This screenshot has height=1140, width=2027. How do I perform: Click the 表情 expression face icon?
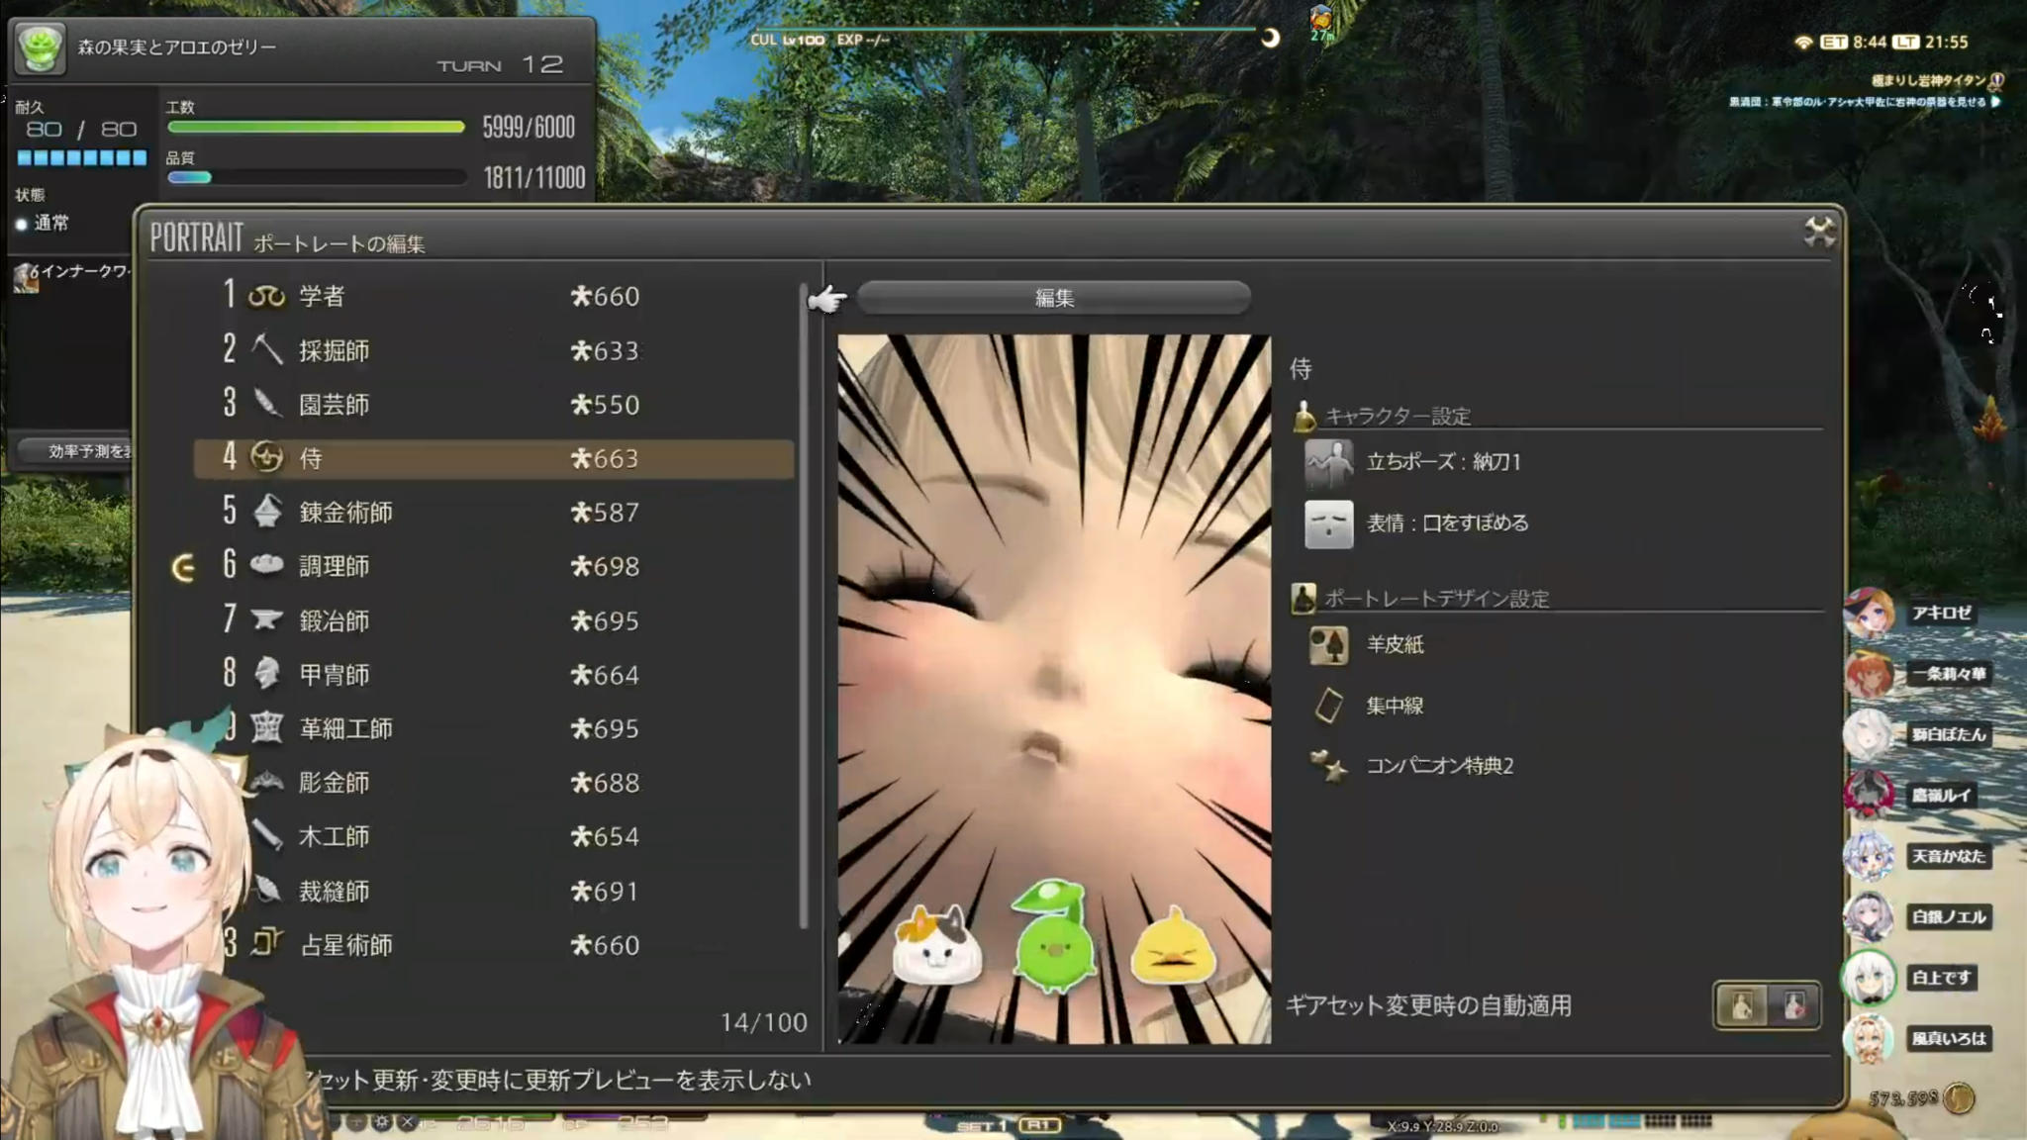click(x=1328, y=523)
